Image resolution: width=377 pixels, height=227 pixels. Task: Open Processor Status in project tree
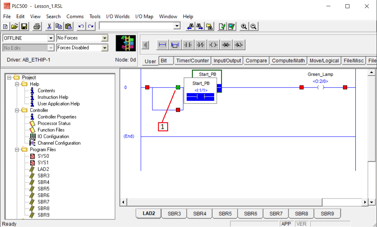[x=54, y=123]
